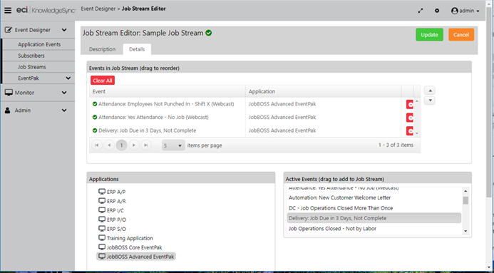
Task: Click the fullscreen expand arrows icon
Action: [421, 11]
